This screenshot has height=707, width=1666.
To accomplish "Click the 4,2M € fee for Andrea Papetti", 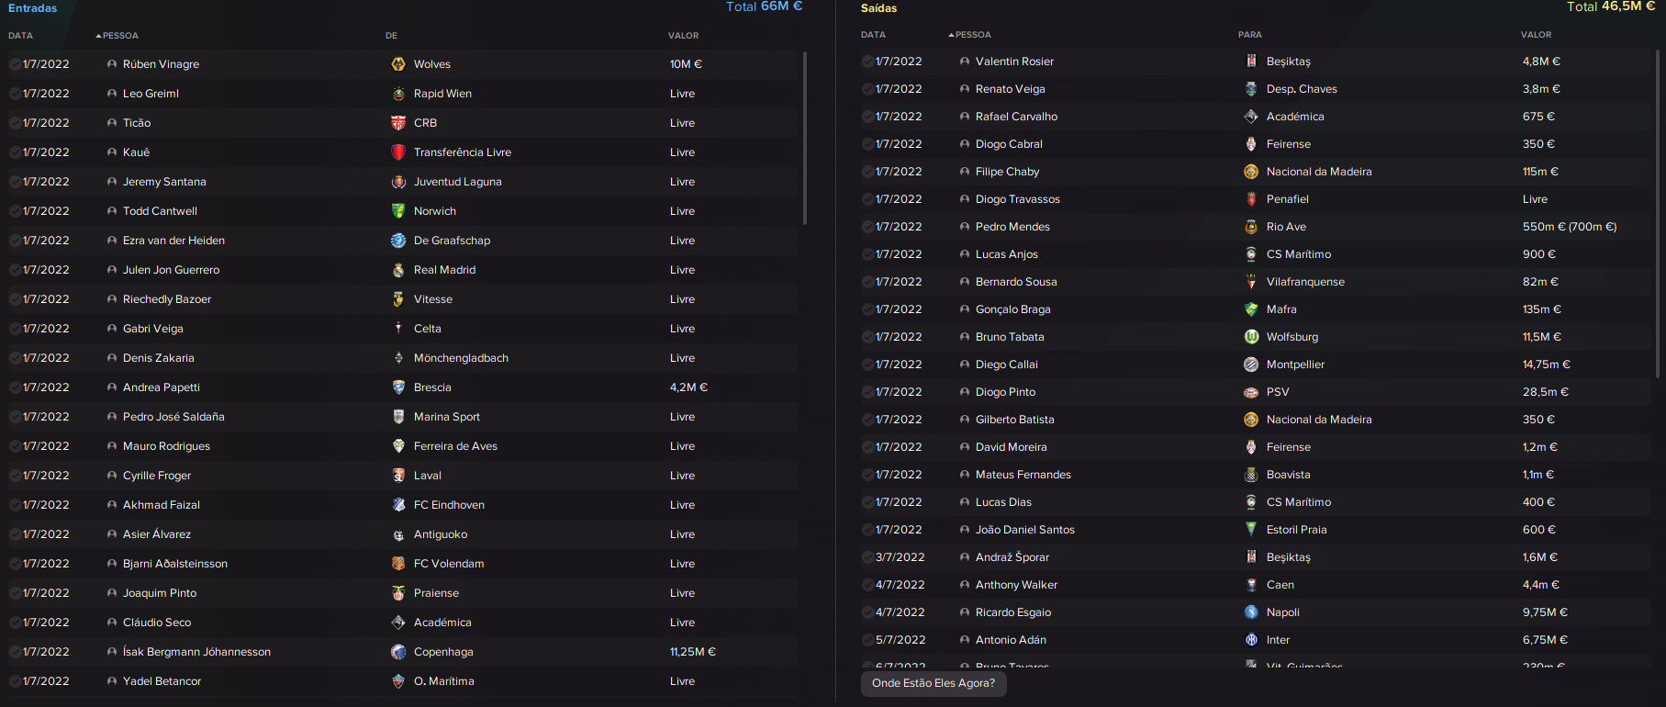I will [x=688, y=387].
